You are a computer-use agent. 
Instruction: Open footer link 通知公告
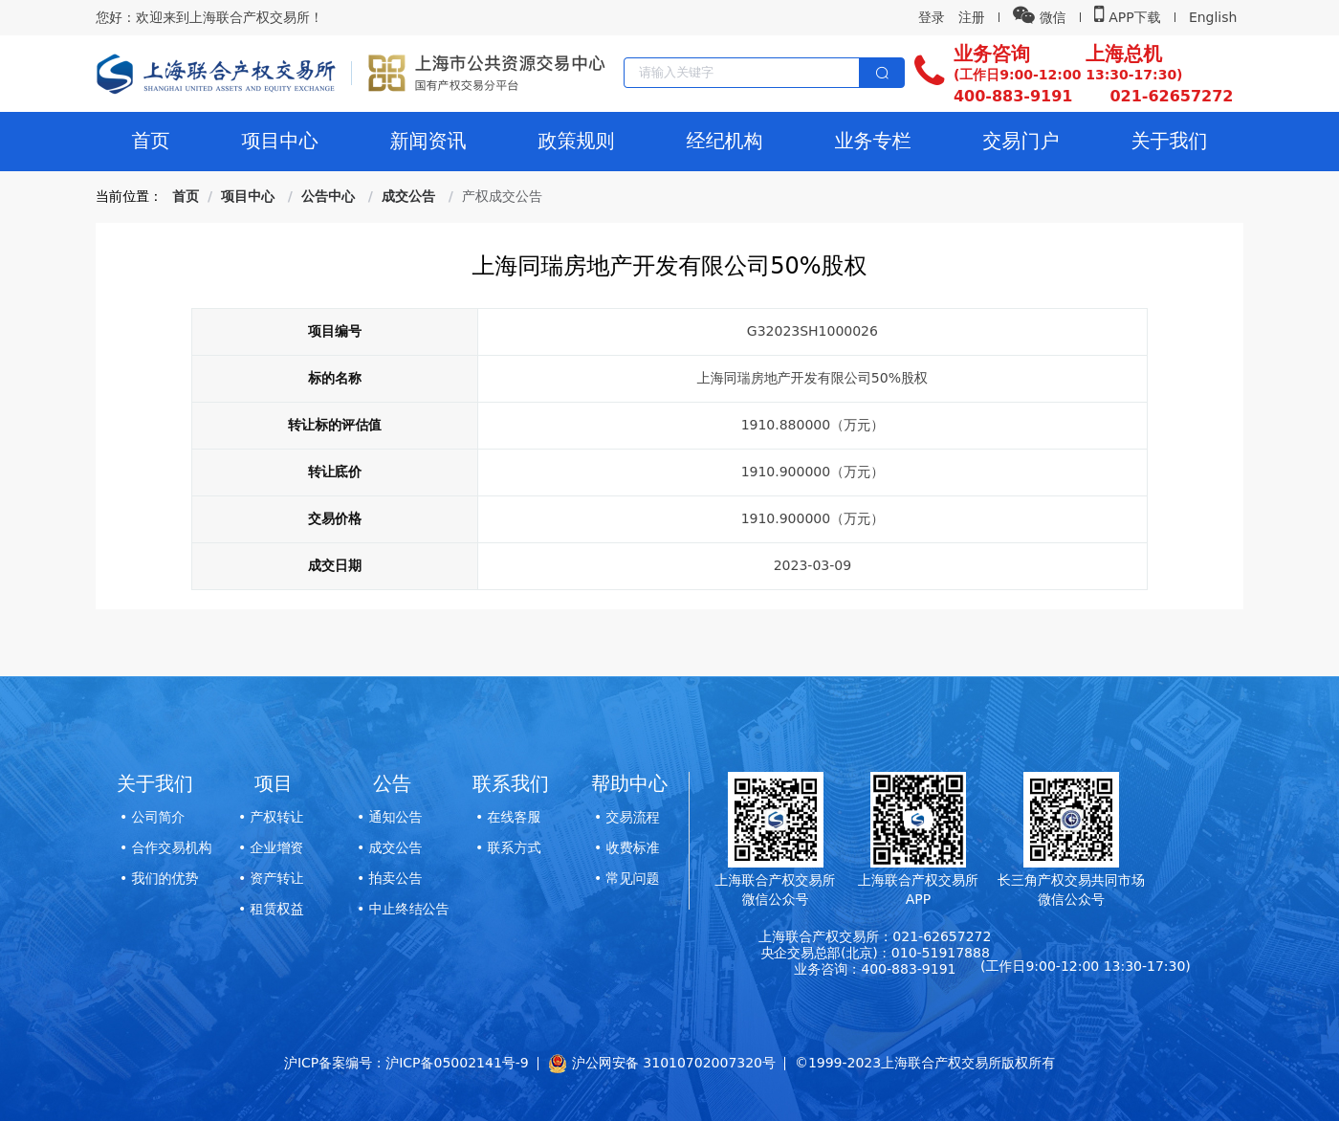pos(395,817)
